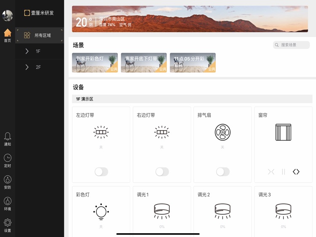Click the 窗帘 curtain icon
The width and height of the screenshot is (316, 237).
click(284, 132)
